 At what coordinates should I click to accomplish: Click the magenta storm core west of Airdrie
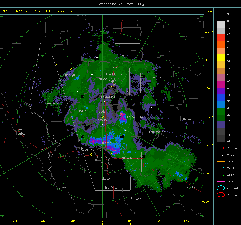93,141
